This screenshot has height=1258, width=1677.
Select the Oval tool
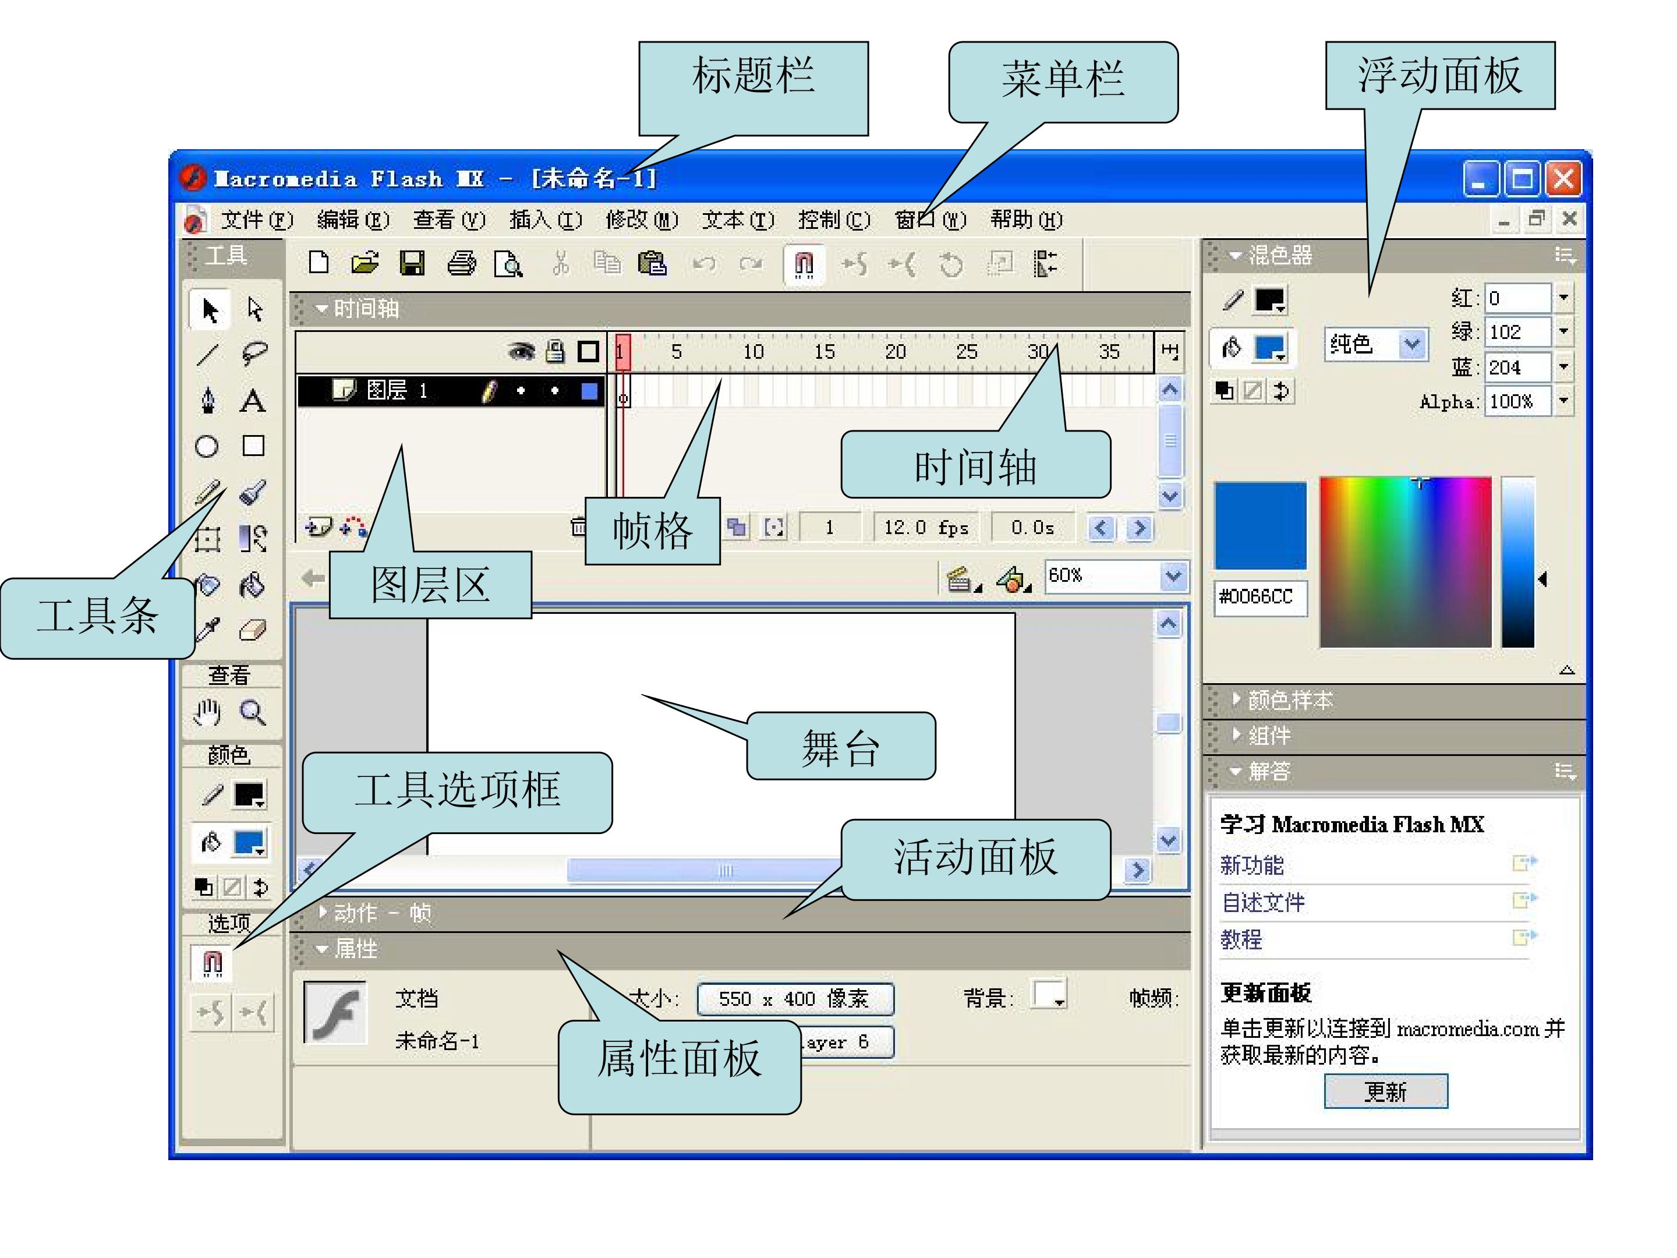click(x=207, y=446)
